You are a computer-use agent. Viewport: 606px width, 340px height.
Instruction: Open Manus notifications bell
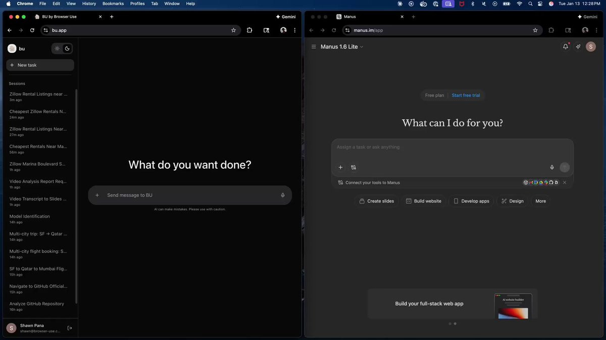point(566,47)
